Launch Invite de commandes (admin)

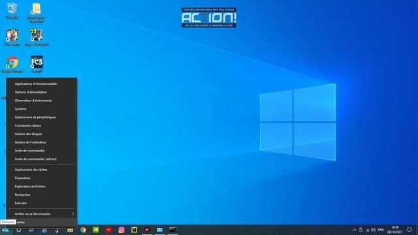coord(42,159)
